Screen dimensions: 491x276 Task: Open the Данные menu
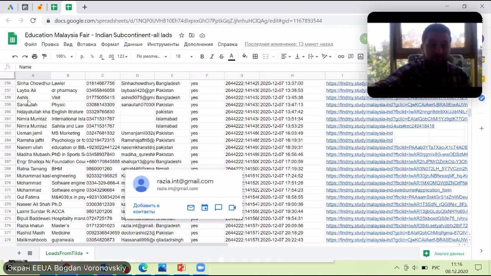pos(133,44)
